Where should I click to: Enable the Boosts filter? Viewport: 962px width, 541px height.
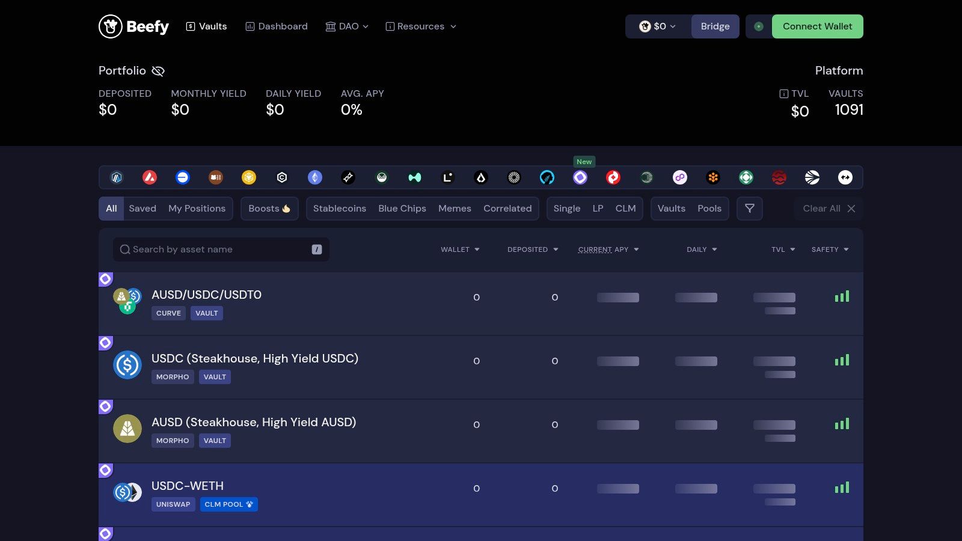pyautogui.click(x=269, y=209)
